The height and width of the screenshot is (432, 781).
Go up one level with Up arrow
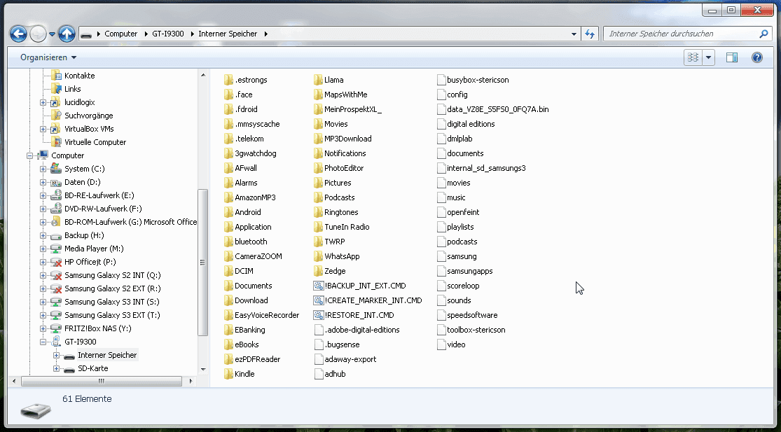click(67, 34)
